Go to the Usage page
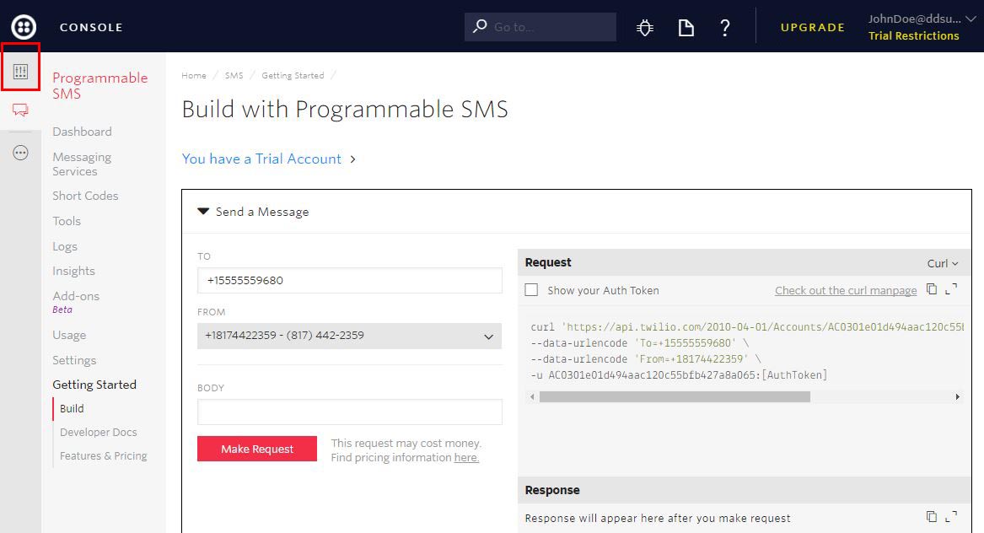 coord(69,336)
